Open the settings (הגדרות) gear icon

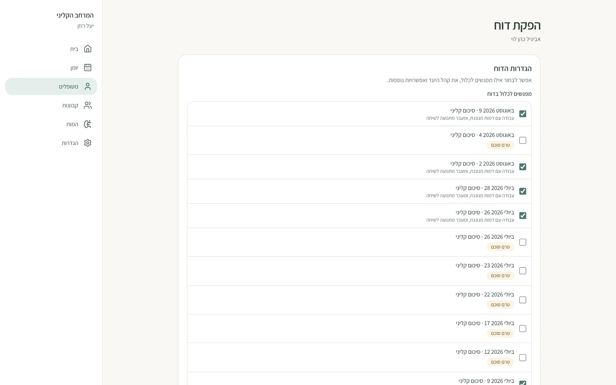click(88, 143)
